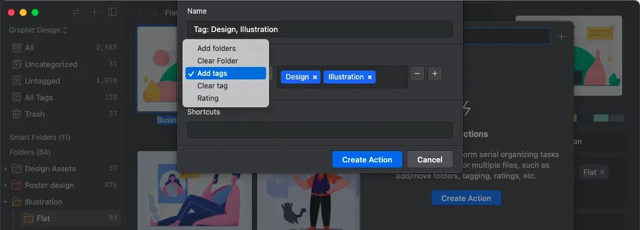Image resolution: width=640 pixels, height=230 pixels.
Task: Click the plus button to add action row
Action: 435,74
